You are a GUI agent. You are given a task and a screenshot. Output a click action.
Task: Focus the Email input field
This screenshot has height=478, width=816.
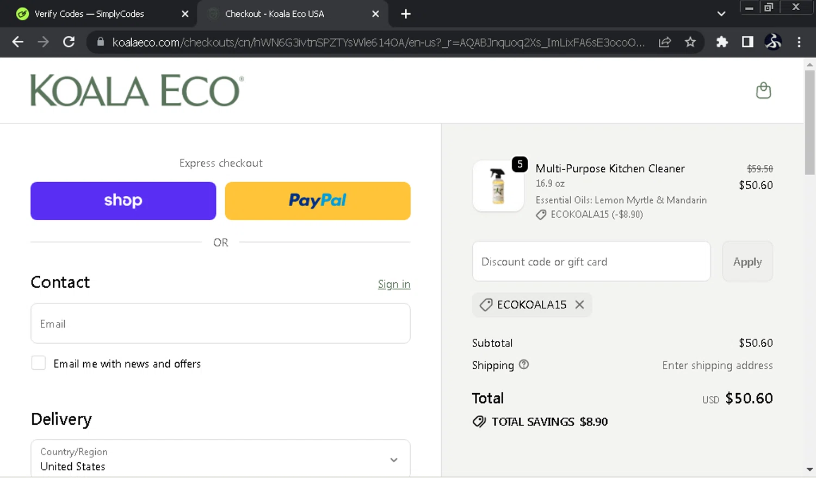tap(220, 323)
